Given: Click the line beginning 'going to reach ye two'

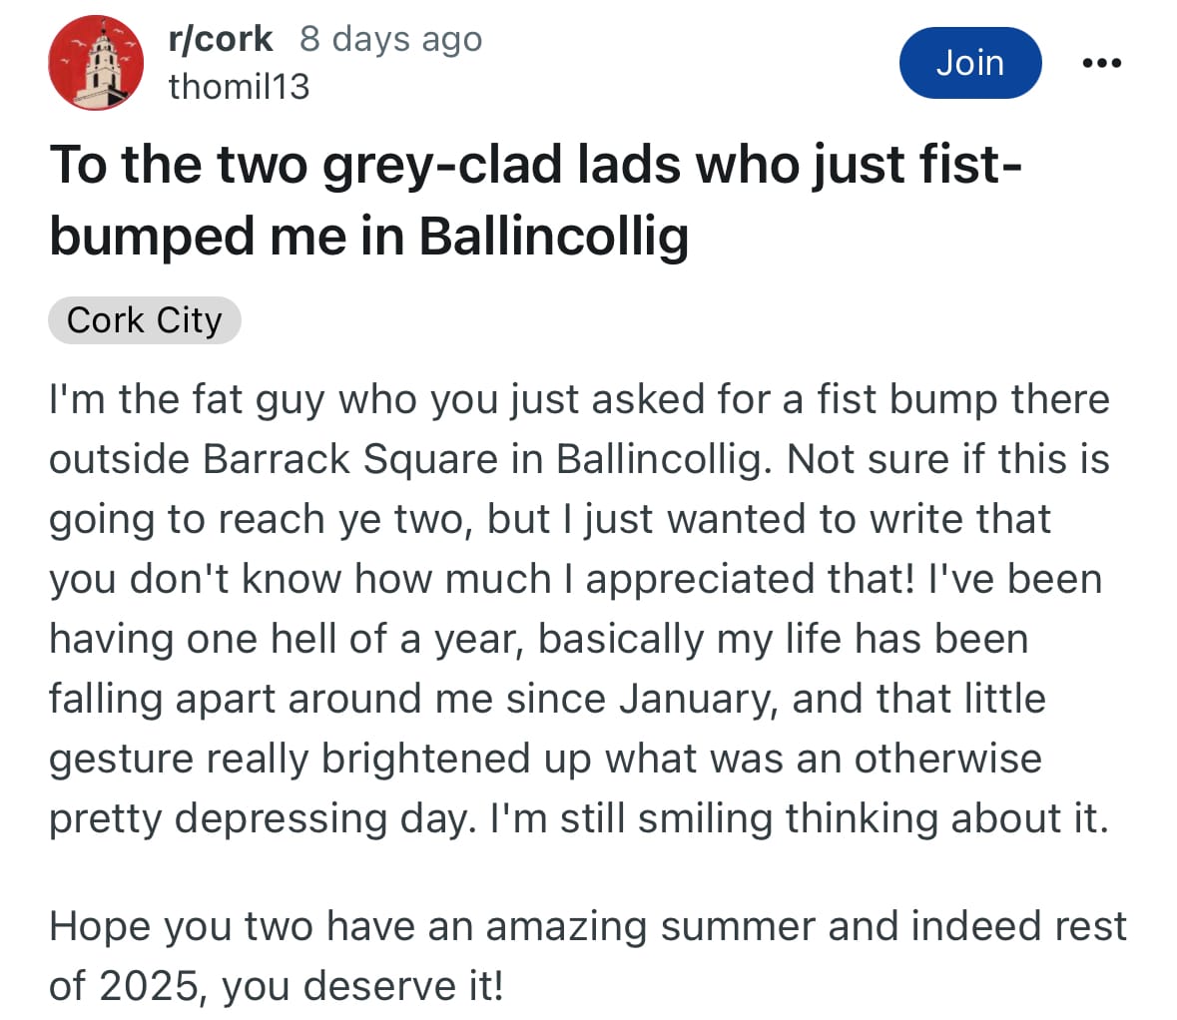Looking at the screenshot, I should point(549,519).
